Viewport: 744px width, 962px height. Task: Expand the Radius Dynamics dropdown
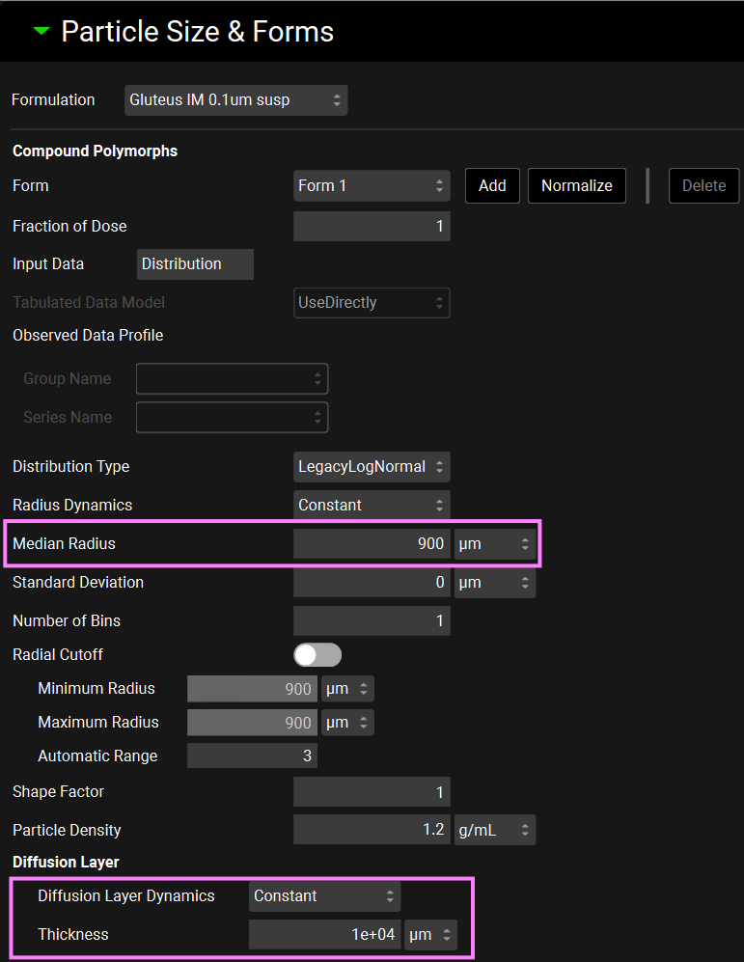click(372, 506)
